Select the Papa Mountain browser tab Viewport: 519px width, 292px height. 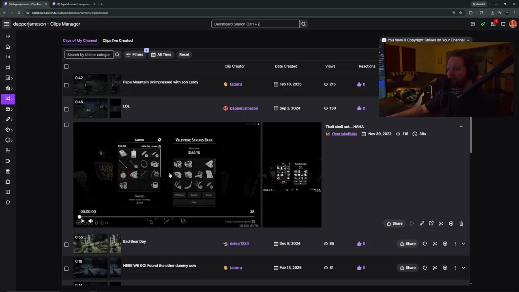pos(73,4)
